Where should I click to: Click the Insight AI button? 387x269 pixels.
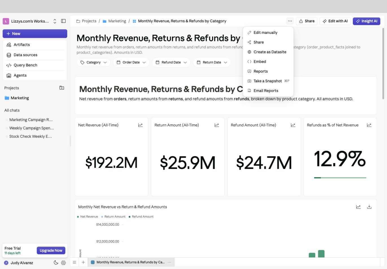[367, 21]
